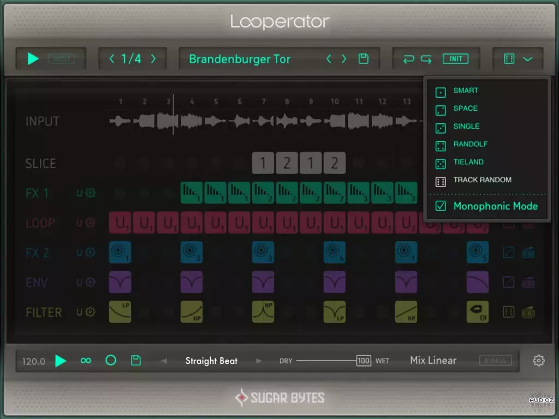Click the dice randomize icon in header
The width and height of the screenshot is (559, 419).
509,59
